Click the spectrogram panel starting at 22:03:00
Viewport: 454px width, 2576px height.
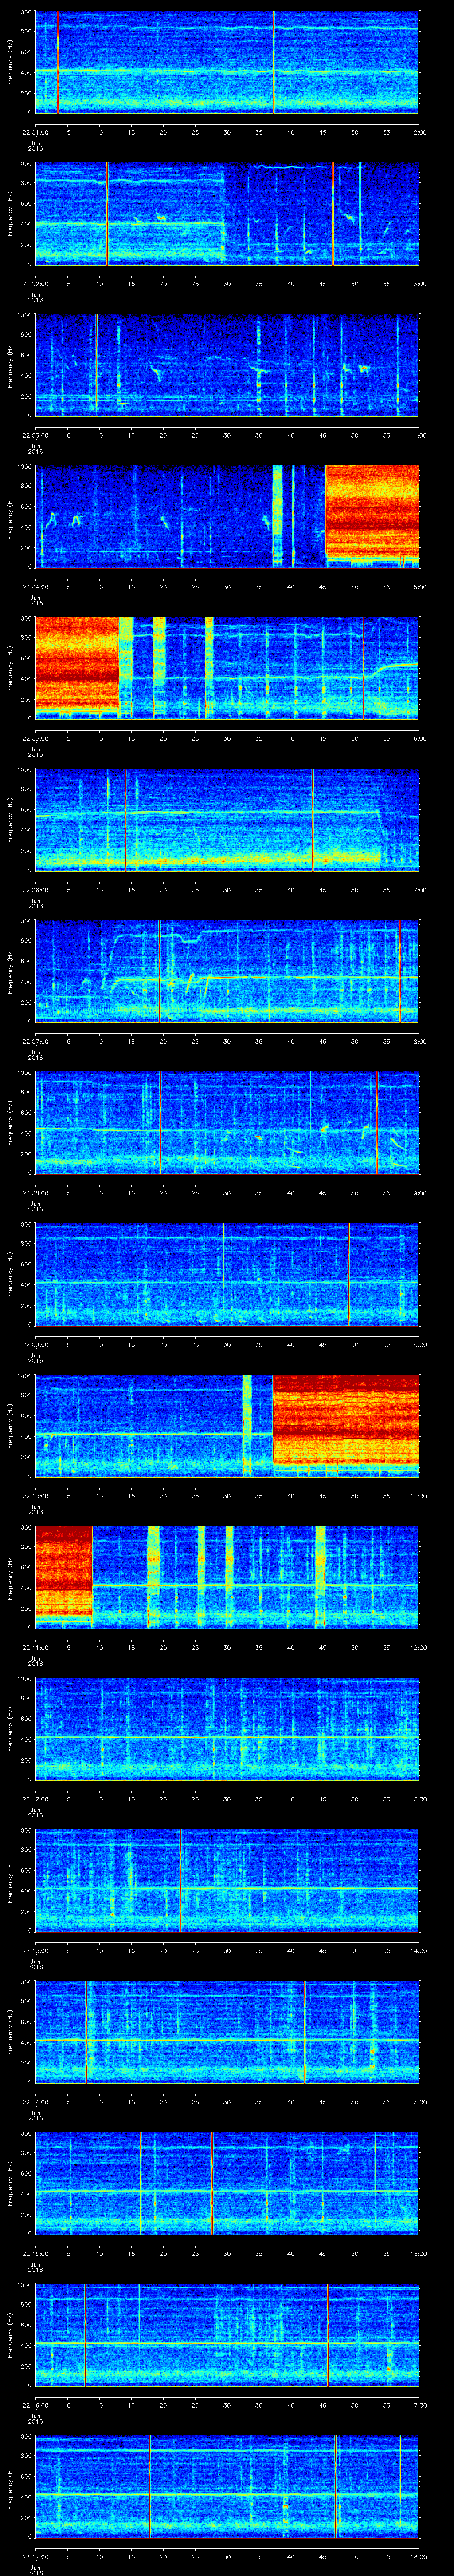point(227,364)
